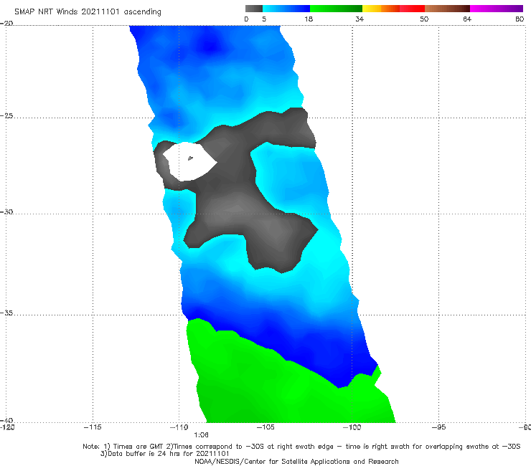
Task: Click the magenta segment of the color bar
Action: pos(497,9)
